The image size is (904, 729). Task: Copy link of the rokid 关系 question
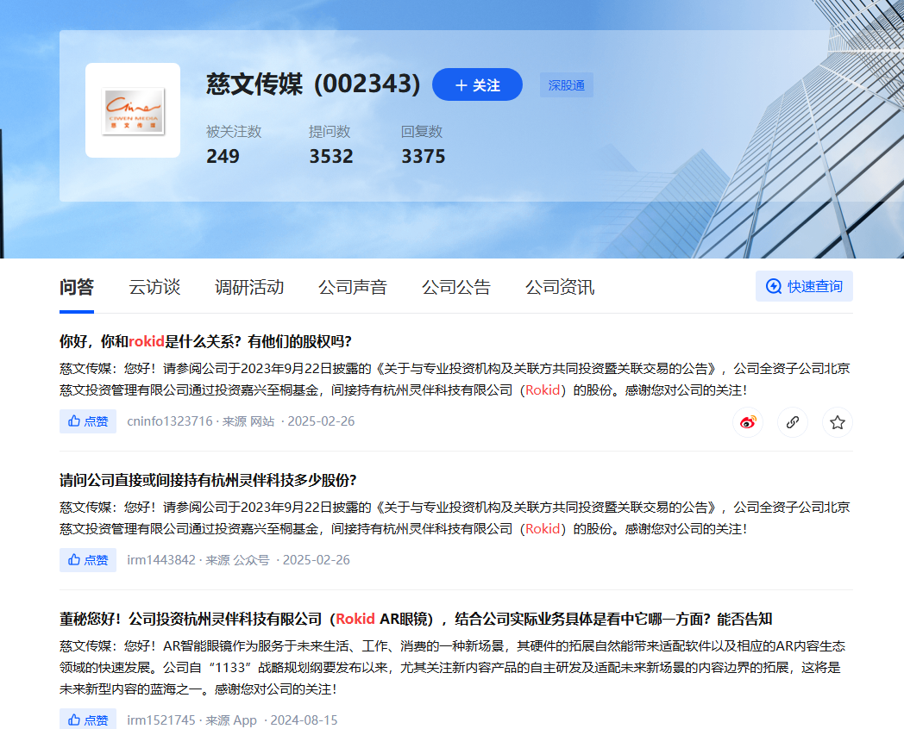[x=793, y=422]
